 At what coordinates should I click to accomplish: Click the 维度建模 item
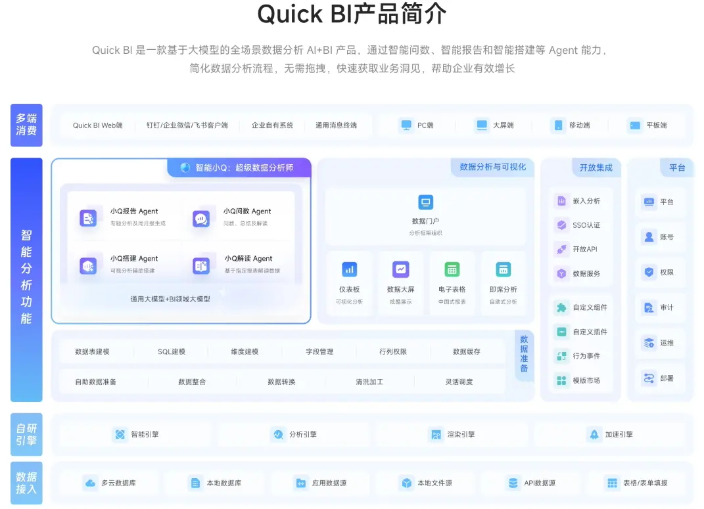click(245, 351)
